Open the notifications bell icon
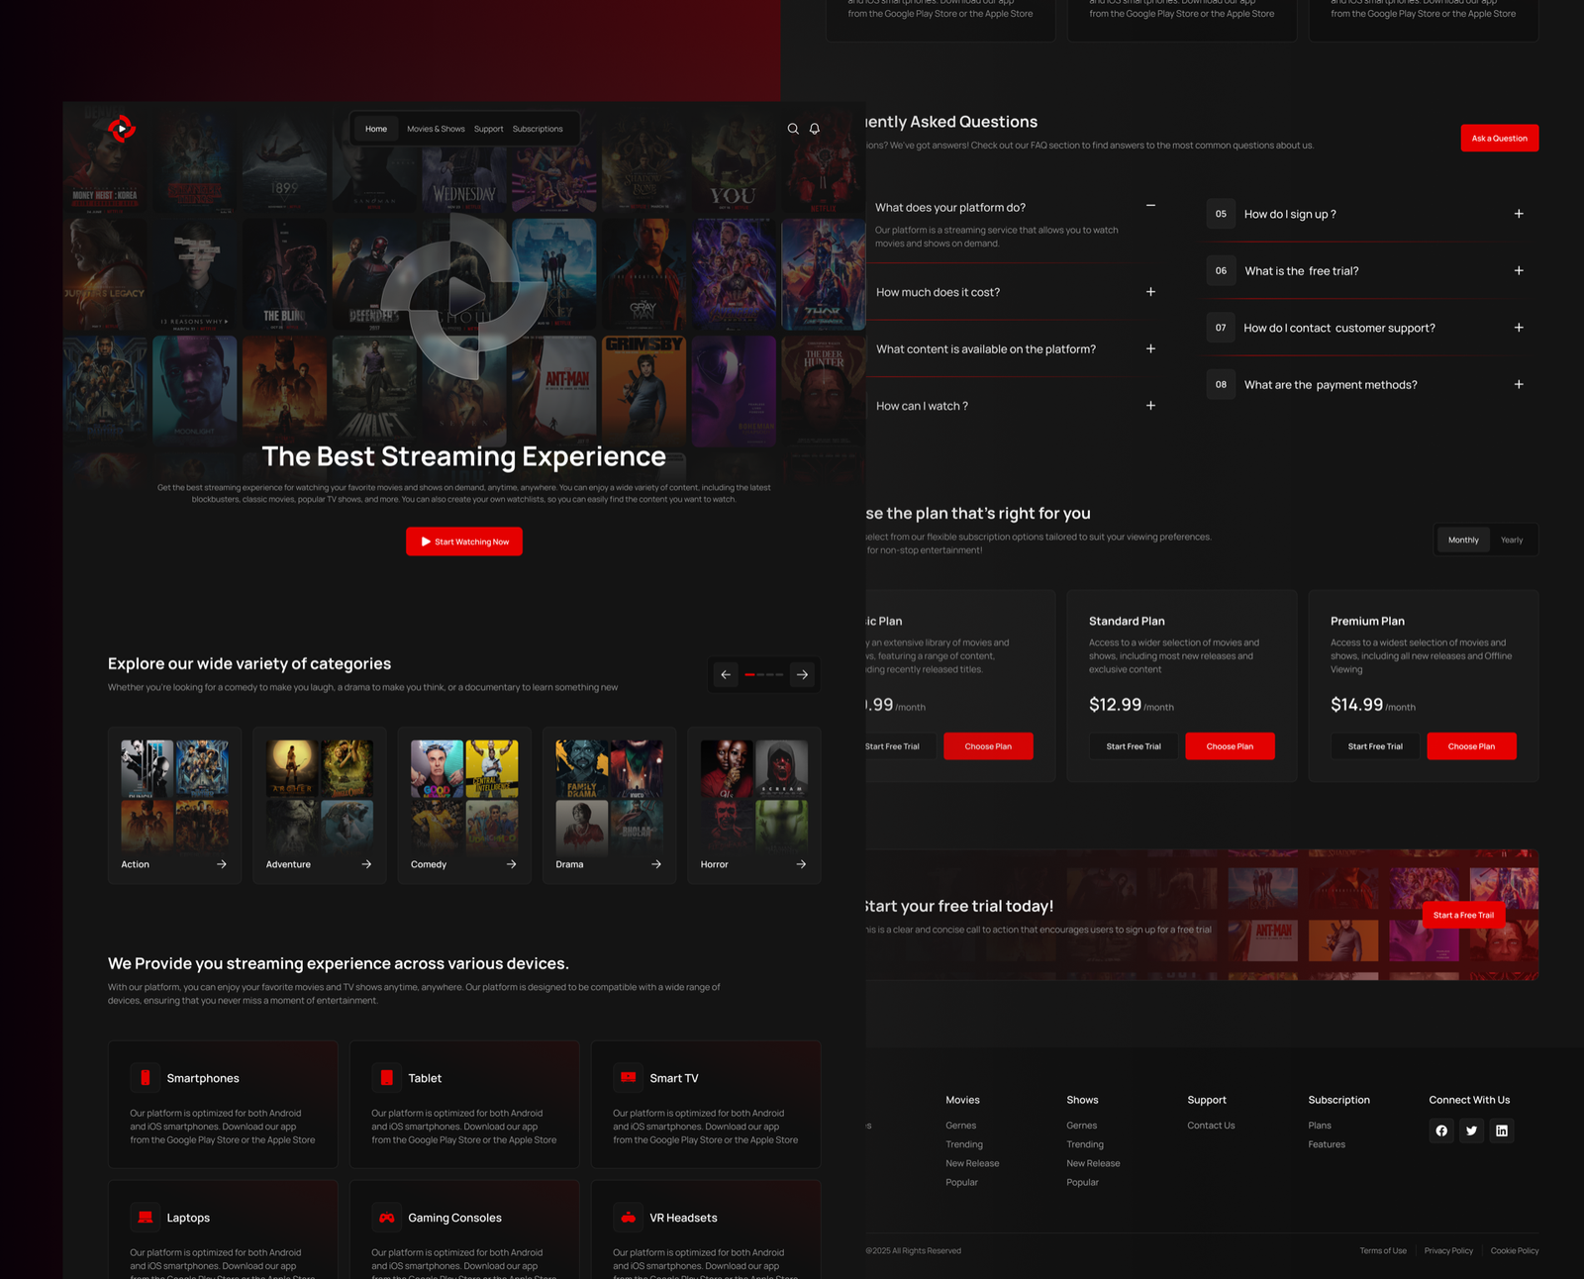 [814, 129]
